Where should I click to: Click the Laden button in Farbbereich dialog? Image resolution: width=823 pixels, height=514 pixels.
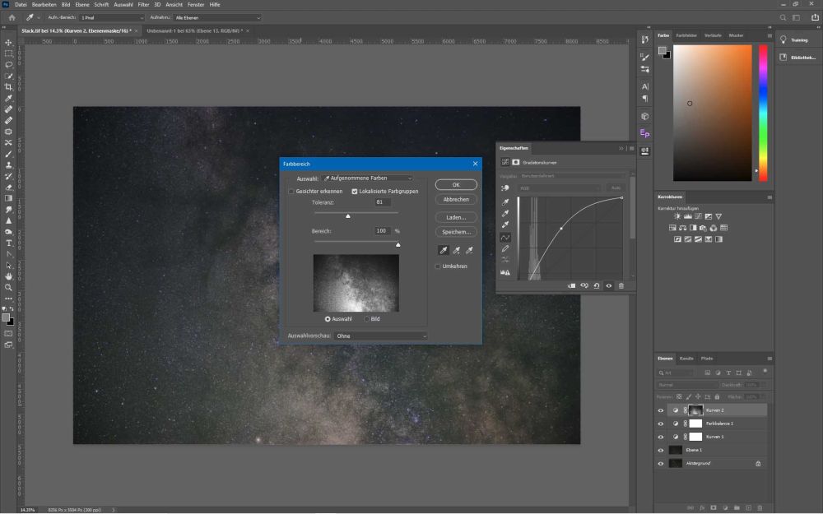(x=456, y=216)
